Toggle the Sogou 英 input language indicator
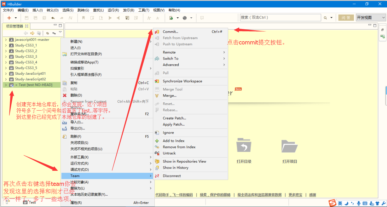 (x=340, y=204)
